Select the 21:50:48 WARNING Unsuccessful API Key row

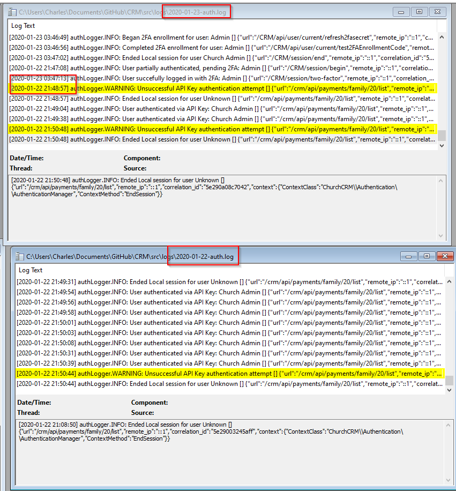pos(222,129)
